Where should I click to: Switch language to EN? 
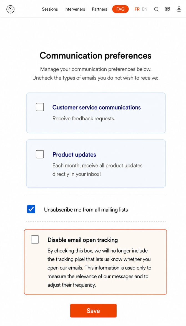pos(145,9)
